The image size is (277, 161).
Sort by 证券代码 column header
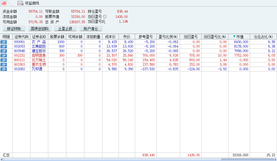[21, 37]
